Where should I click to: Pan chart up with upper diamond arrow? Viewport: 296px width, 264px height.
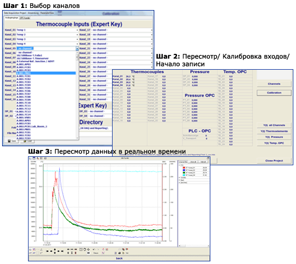[x=55, y=249]
